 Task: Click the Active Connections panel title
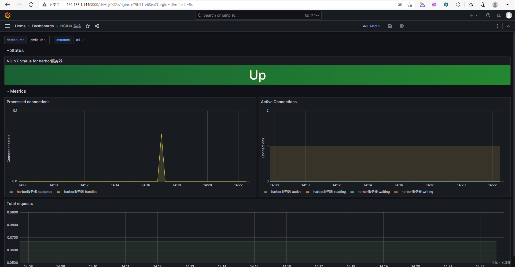(279, 102)
